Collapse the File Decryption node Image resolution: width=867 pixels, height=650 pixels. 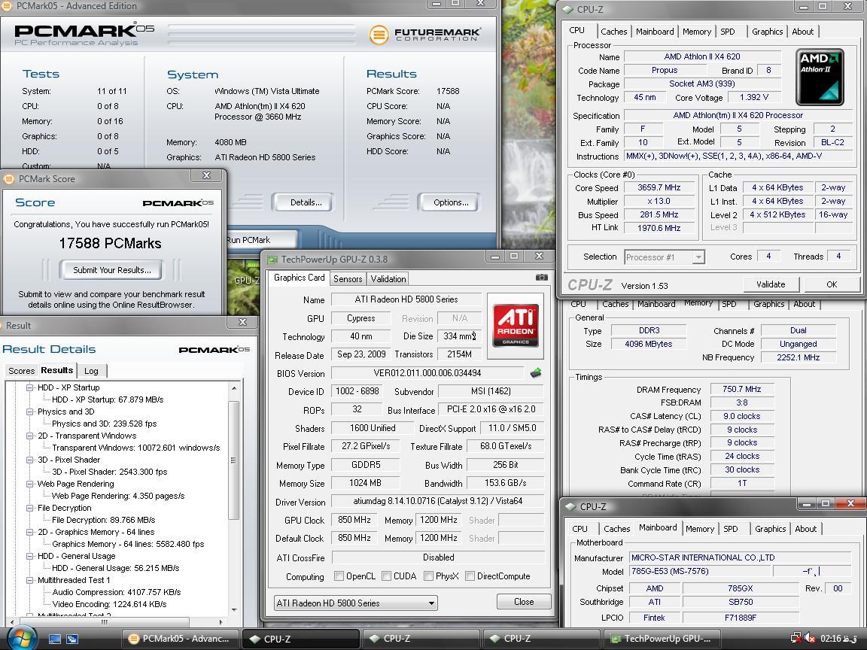pyautogui.click(x=30, y=508)
